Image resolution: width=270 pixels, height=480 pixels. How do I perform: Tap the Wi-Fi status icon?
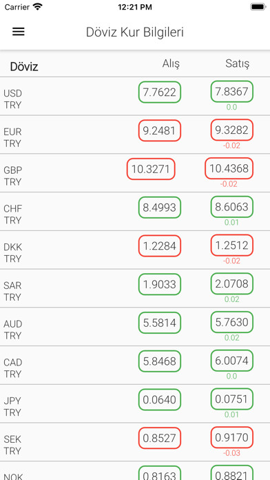click(38, 7)
